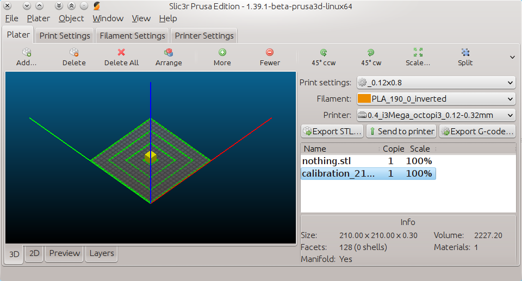Switch to the Filament Settings tab
The width and height of the screenshot is (522, 281).
coord(133,36)
